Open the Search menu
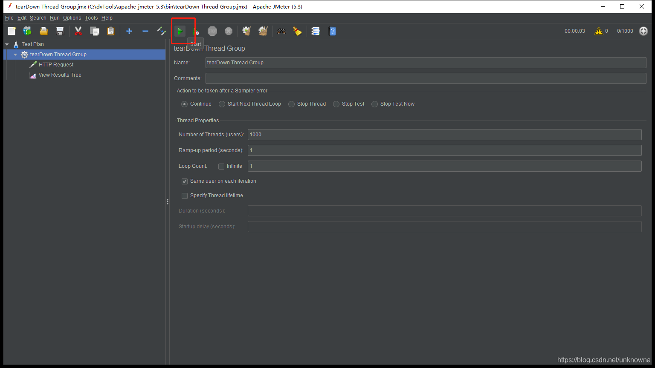Screen dimensions: 655x368 click(38, 18)
